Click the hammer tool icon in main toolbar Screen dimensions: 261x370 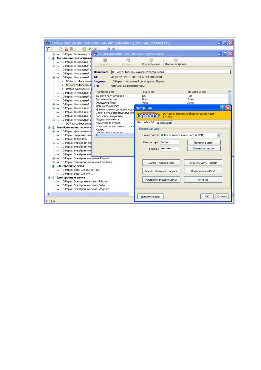coord(47,49)
